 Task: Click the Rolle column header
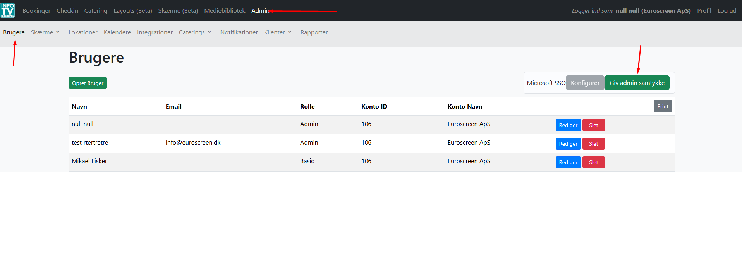click(x=307, y=107)
